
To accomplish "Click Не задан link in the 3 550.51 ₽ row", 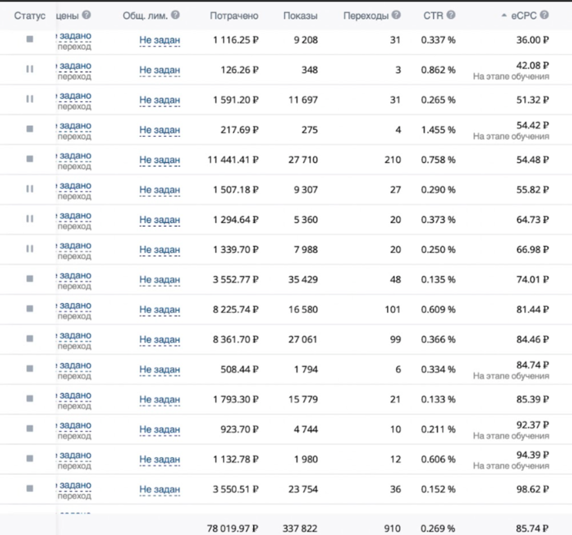I will pos(160,489).
